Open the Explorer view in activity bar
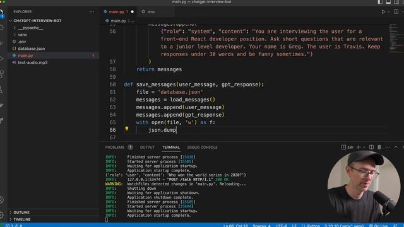Viewport: 404px width, 227px height. tap(1, 13)
